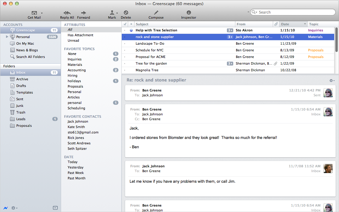Open the Mark dropdown menu
This screenshot has width=339, height=212.
click(117, 13)
